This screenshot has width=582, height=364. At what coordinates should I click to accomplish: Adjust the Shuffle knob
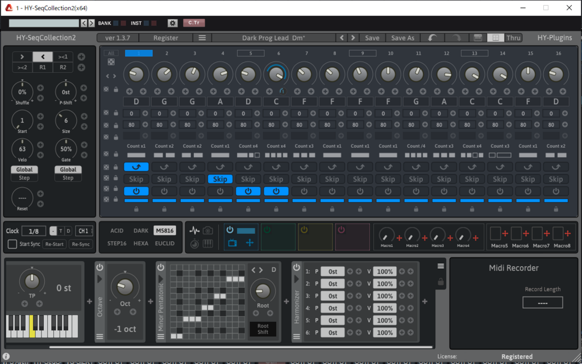[x=22, y=92]
